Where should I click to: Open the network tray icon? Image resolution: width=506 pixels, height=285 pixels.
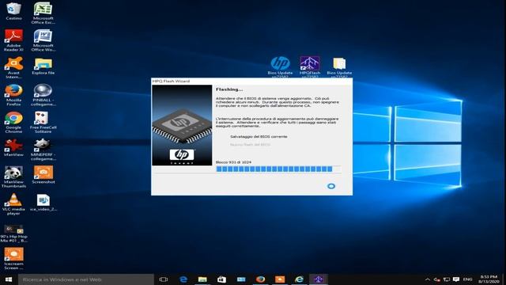[447, 279]
